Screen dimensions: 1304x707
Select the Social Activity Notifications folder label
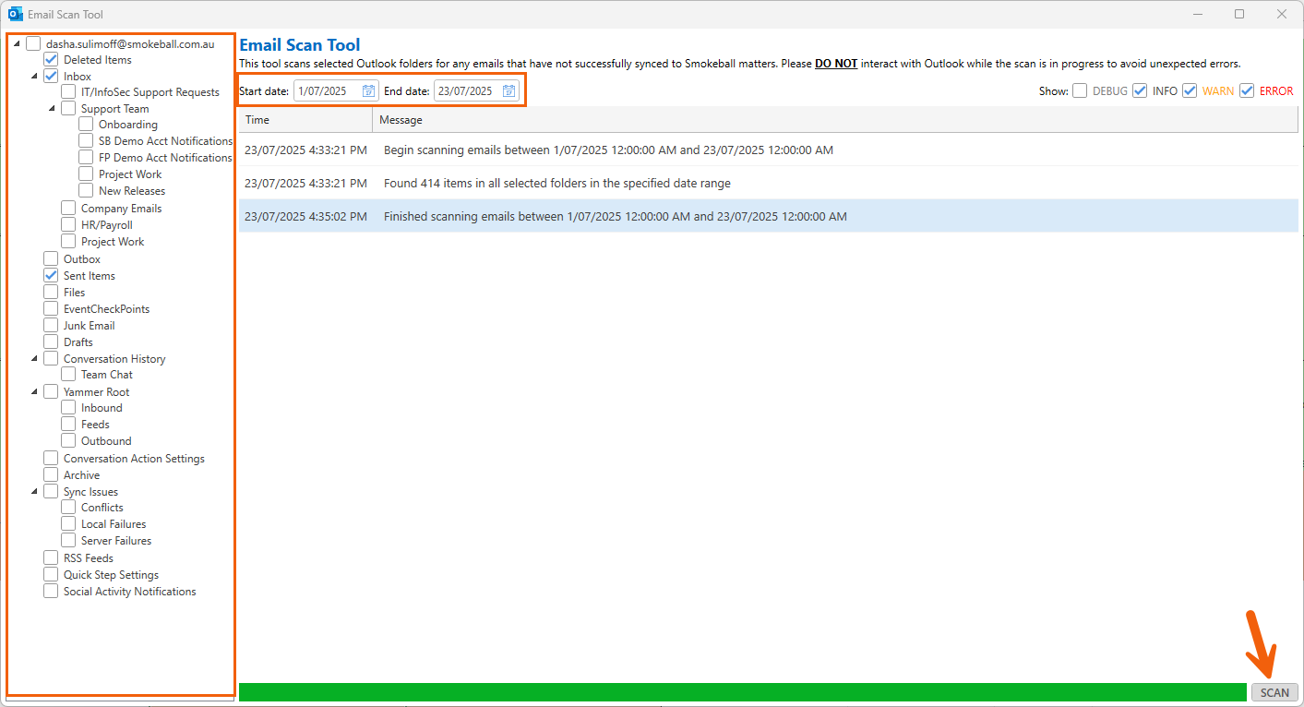tap(130, 592)
